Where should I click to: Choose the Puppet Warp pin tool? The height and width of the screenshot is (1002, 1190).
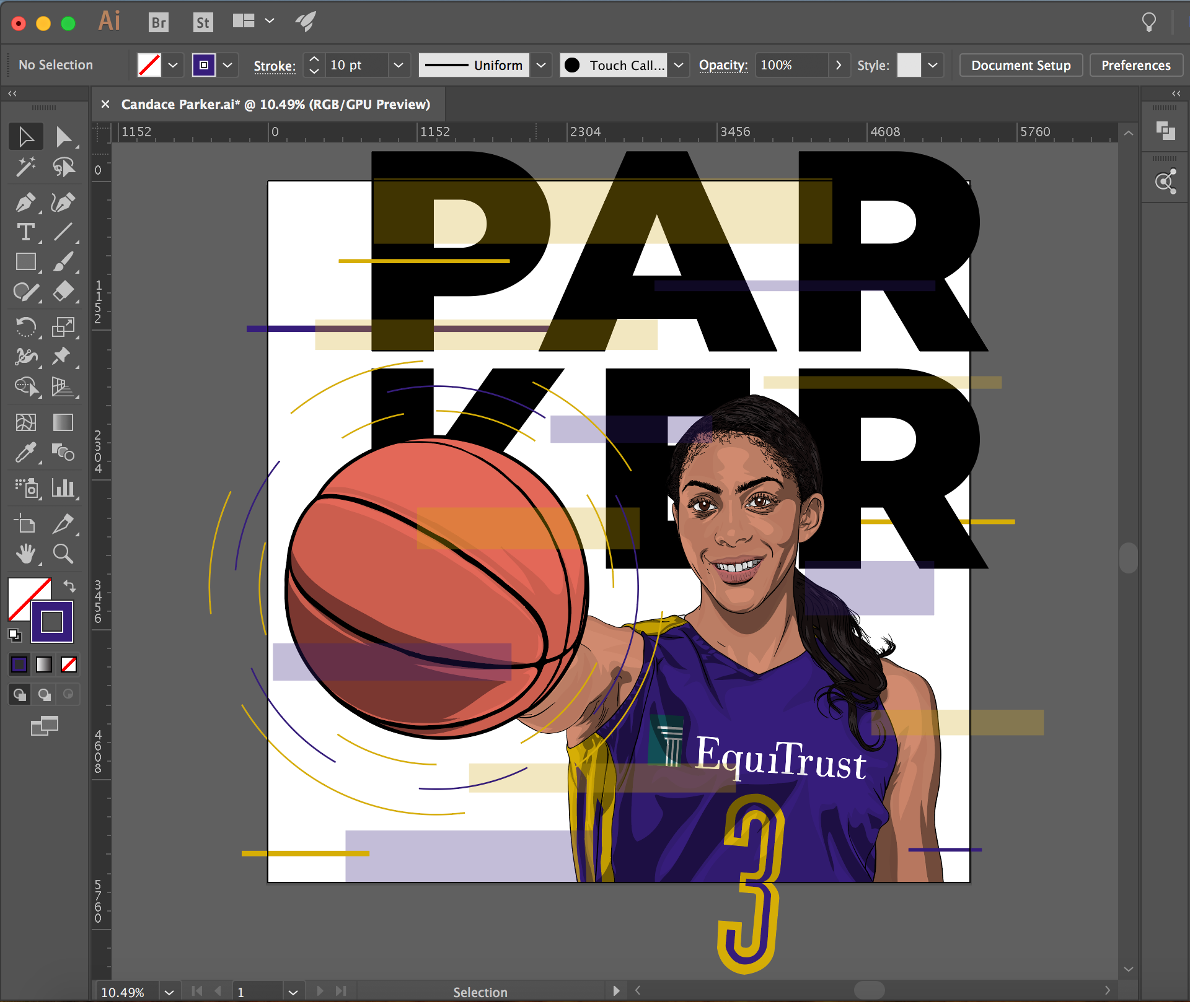(63, 356)
